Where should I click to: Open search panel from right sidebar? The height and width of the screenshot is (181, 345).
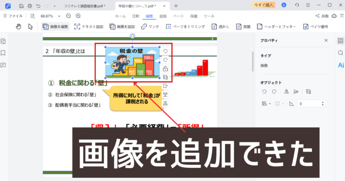pos(341,53)
